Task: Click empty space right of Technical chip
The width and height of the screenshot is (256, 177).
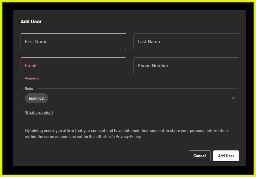Action: coord(136,98)
